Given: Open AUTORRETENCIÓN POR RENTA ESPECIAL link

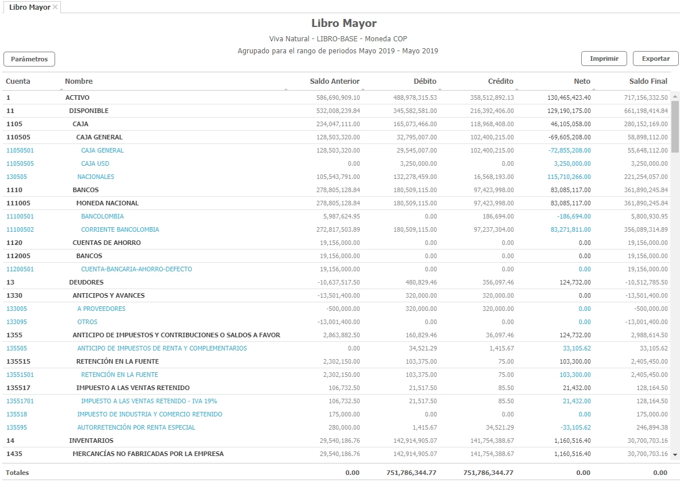Looking at the screenshot, I should pyautogui.click(x=136, y=427).
